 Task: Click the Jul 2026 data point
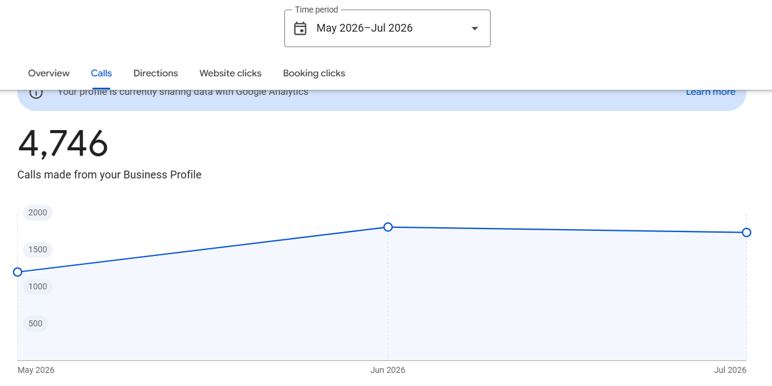[746, 232]
